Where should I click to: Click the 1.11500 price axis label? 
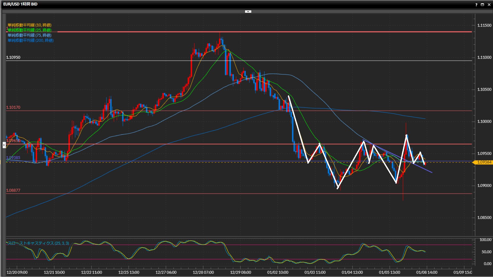pos(484,25)
